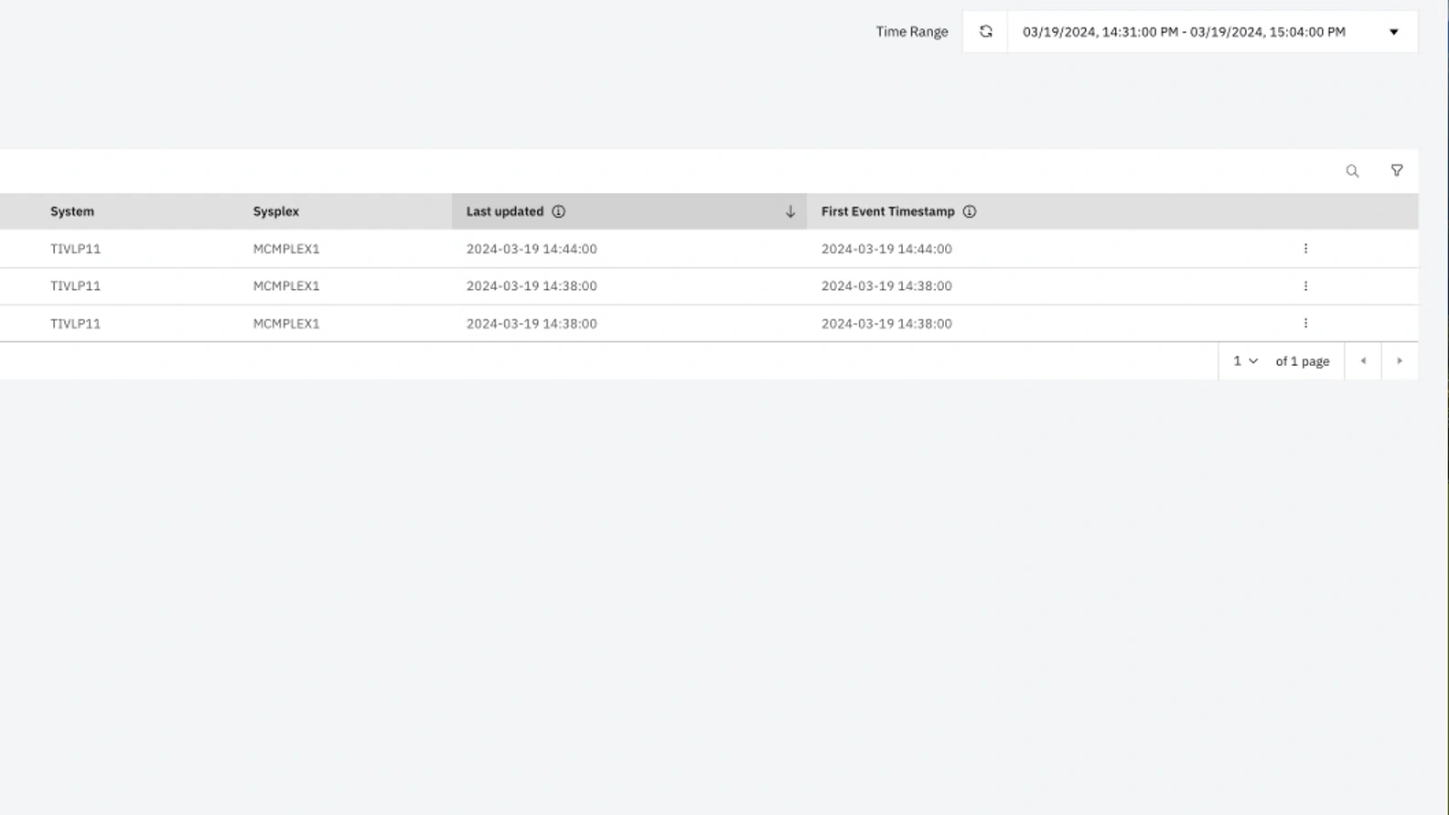
Task: Click the Last updated column header label
Action: click(x=505, y=211)
